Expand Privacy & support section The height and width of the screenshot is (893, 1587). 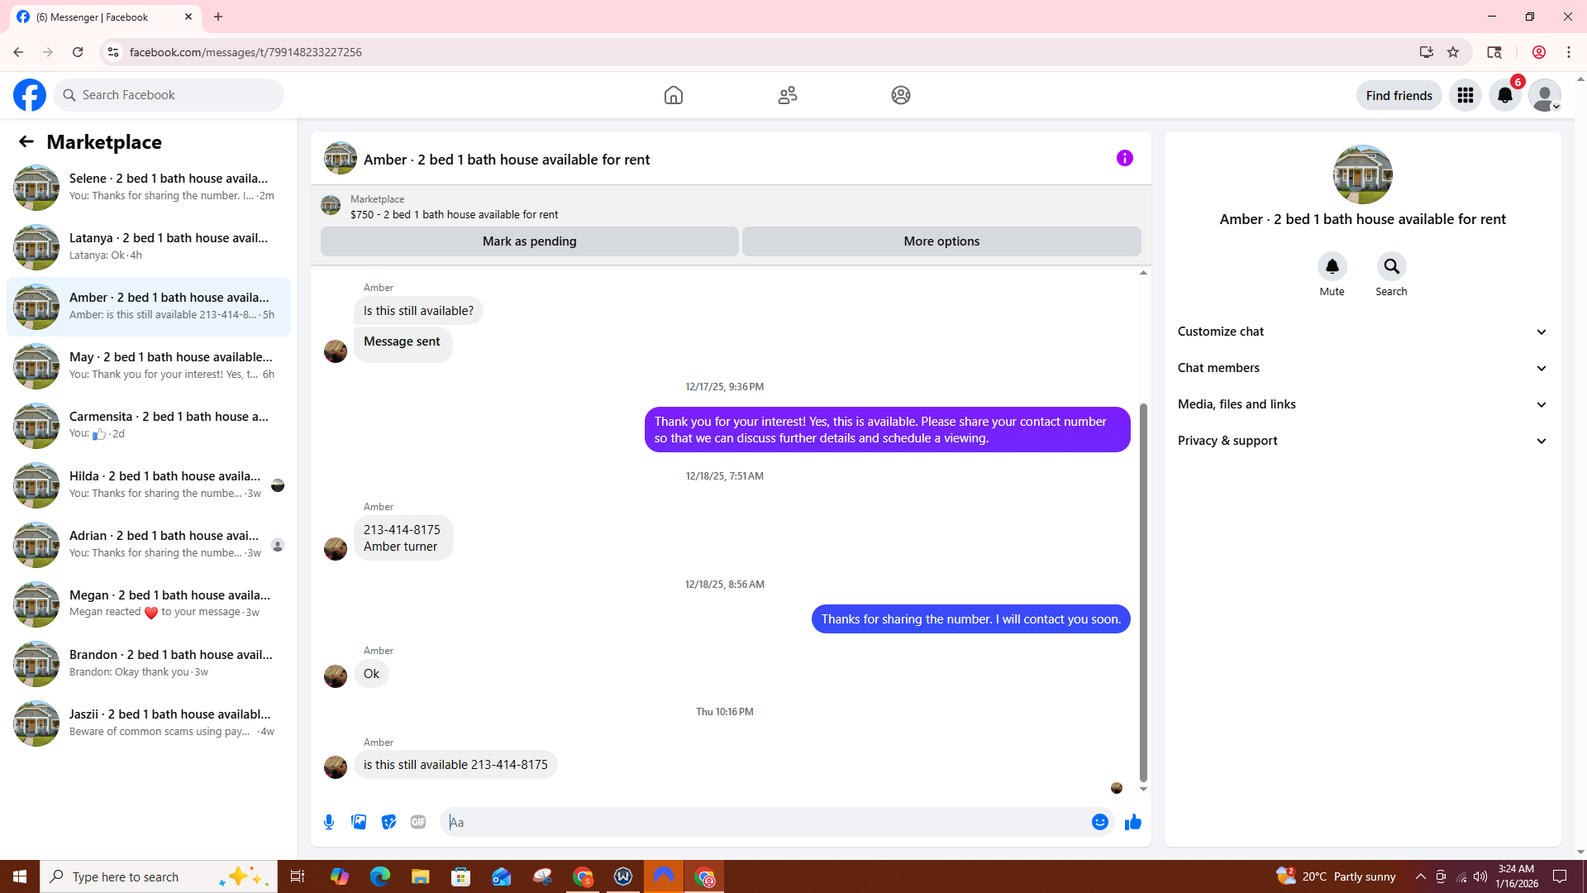[x=1361, y=441]
